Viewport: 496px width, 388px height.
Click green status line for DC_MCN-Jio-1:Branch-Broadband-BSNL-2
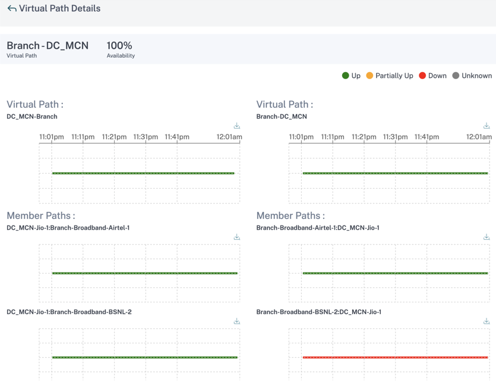tap(145, 357)
